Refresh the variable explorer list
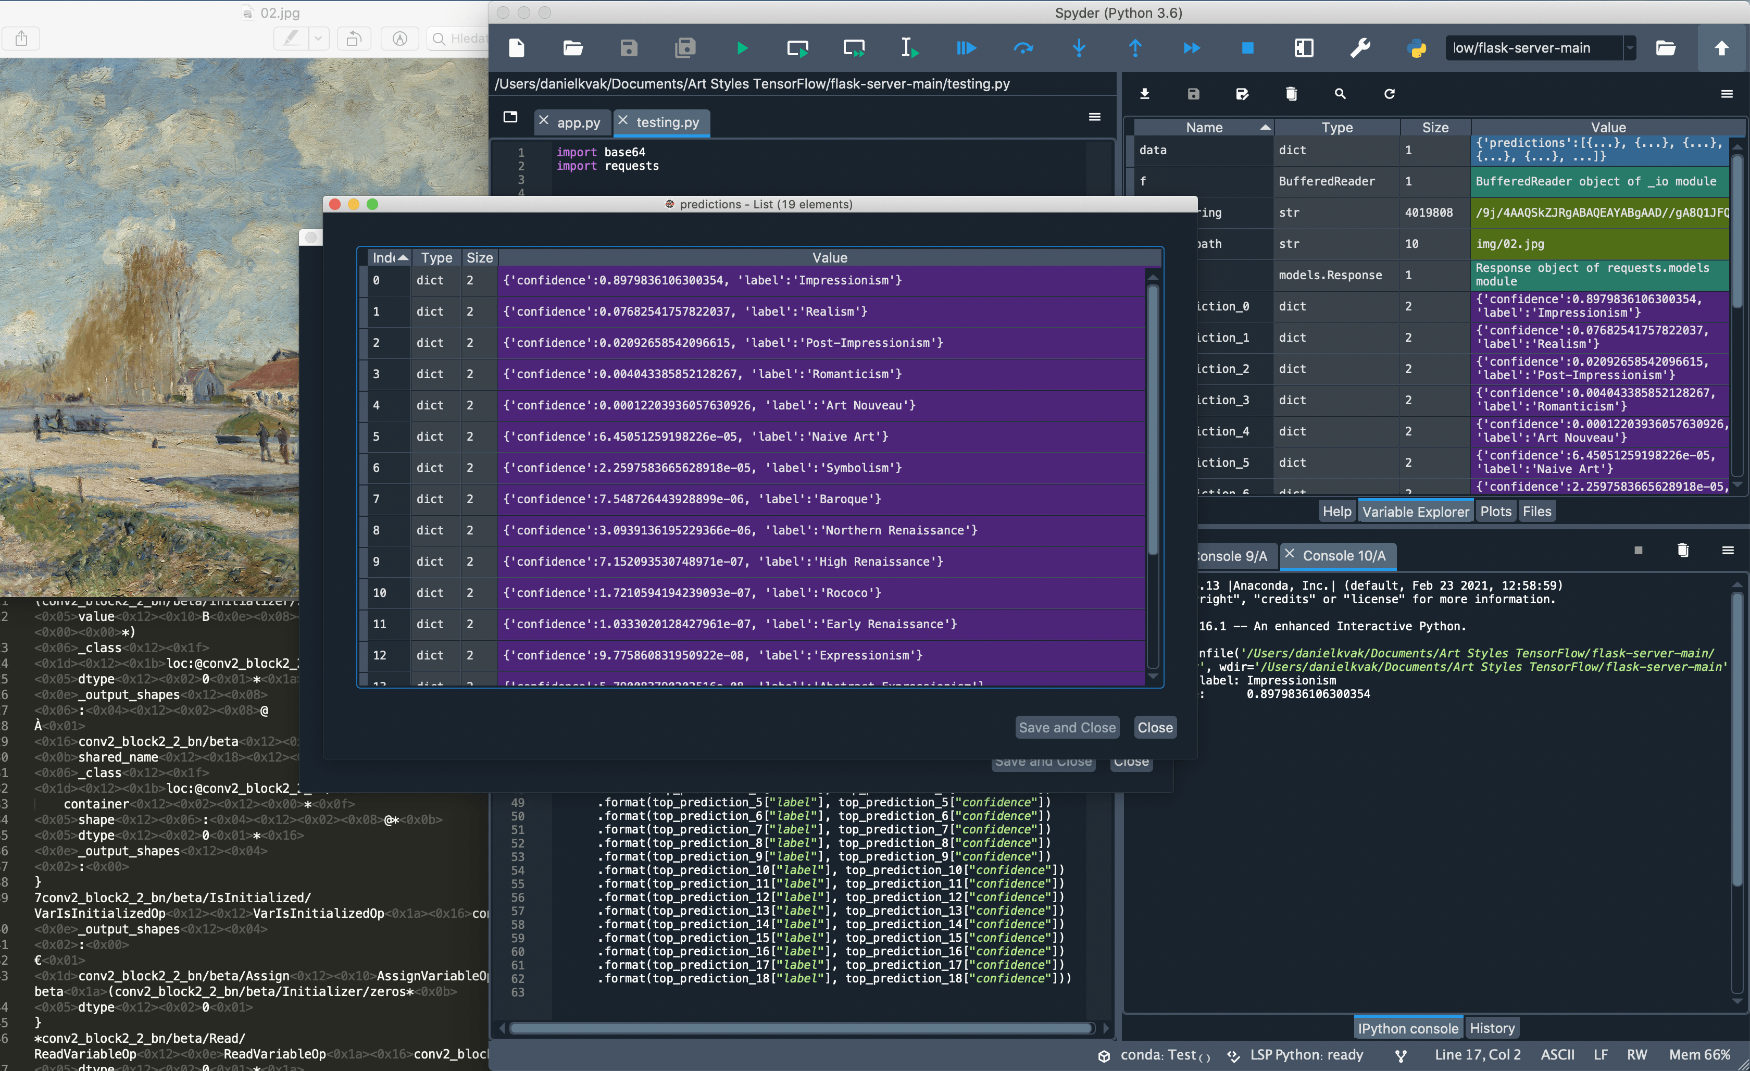Screen dimensions: 1750x1071 [1389, 94]
